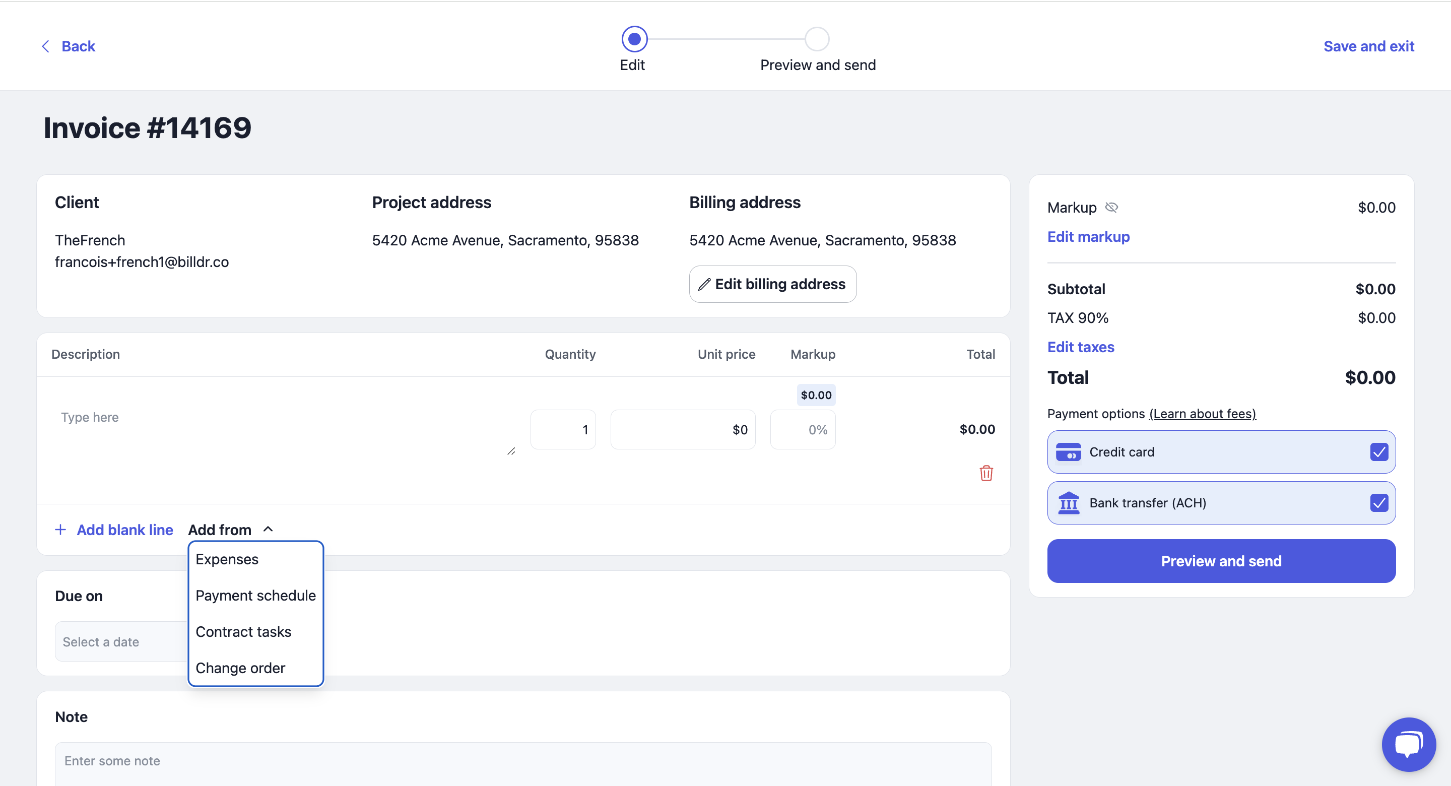Click the bank transfer building icon

[x=1068, y=503]
